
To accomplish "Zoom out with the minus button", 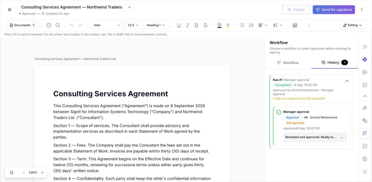I will [24, 172].
